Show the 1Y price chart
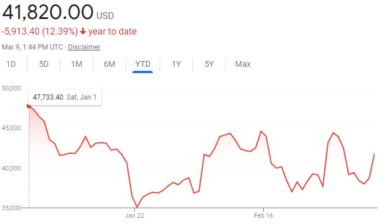The height and width of the screenshot is (224, 386). coord(176,64)
